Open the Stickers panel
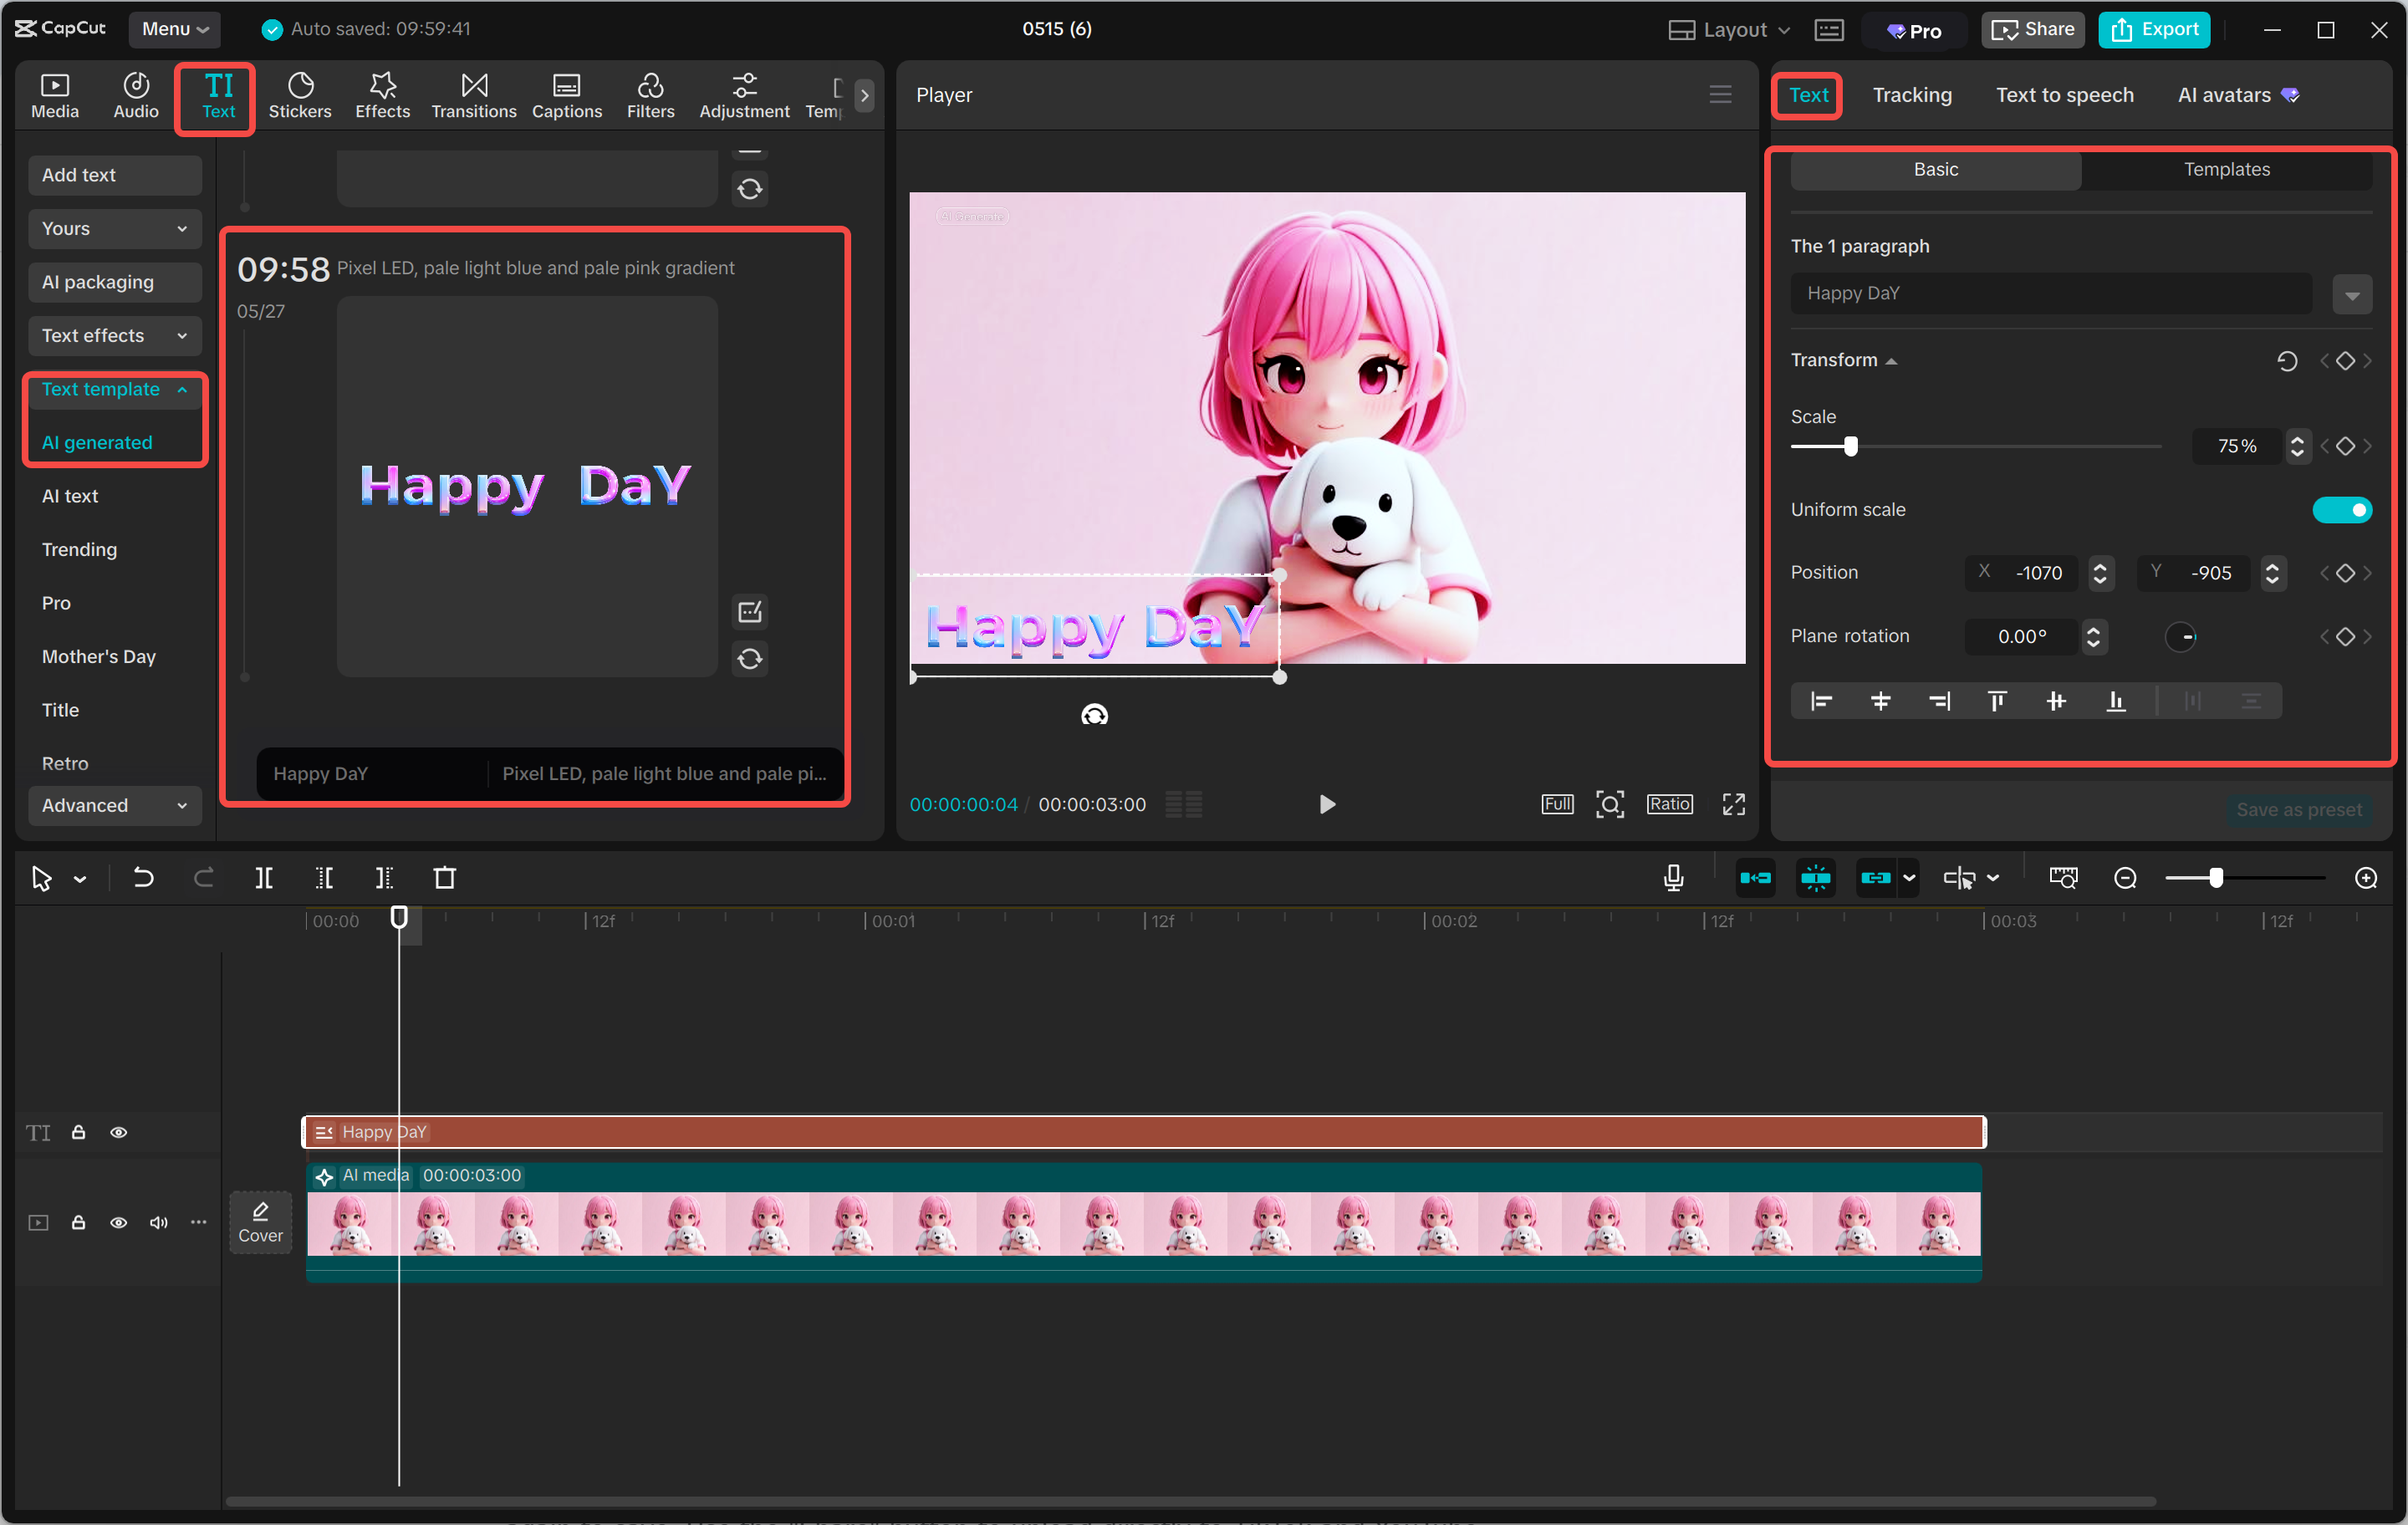Screen dimensions: 2408x1525 pos(299,96)
